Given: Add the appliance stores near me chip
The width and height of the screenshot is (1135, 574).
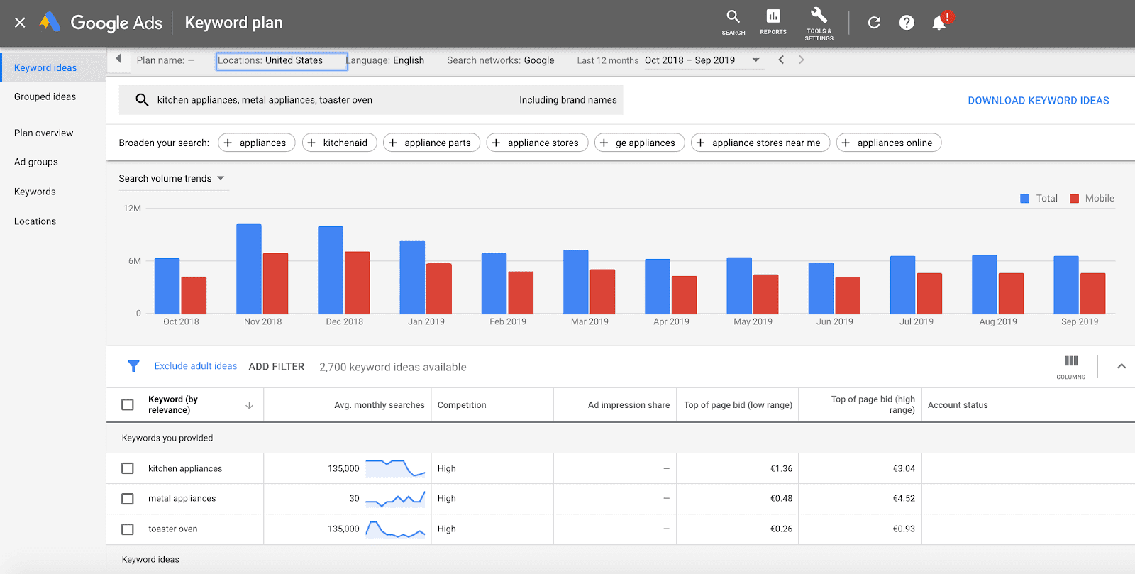Looking at the screenshot, I should [x=760, y=143].
